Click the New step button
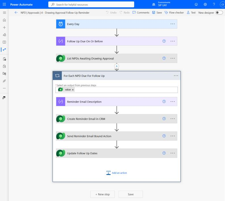This screenshot has height=201, width=225. pos(103,194)
